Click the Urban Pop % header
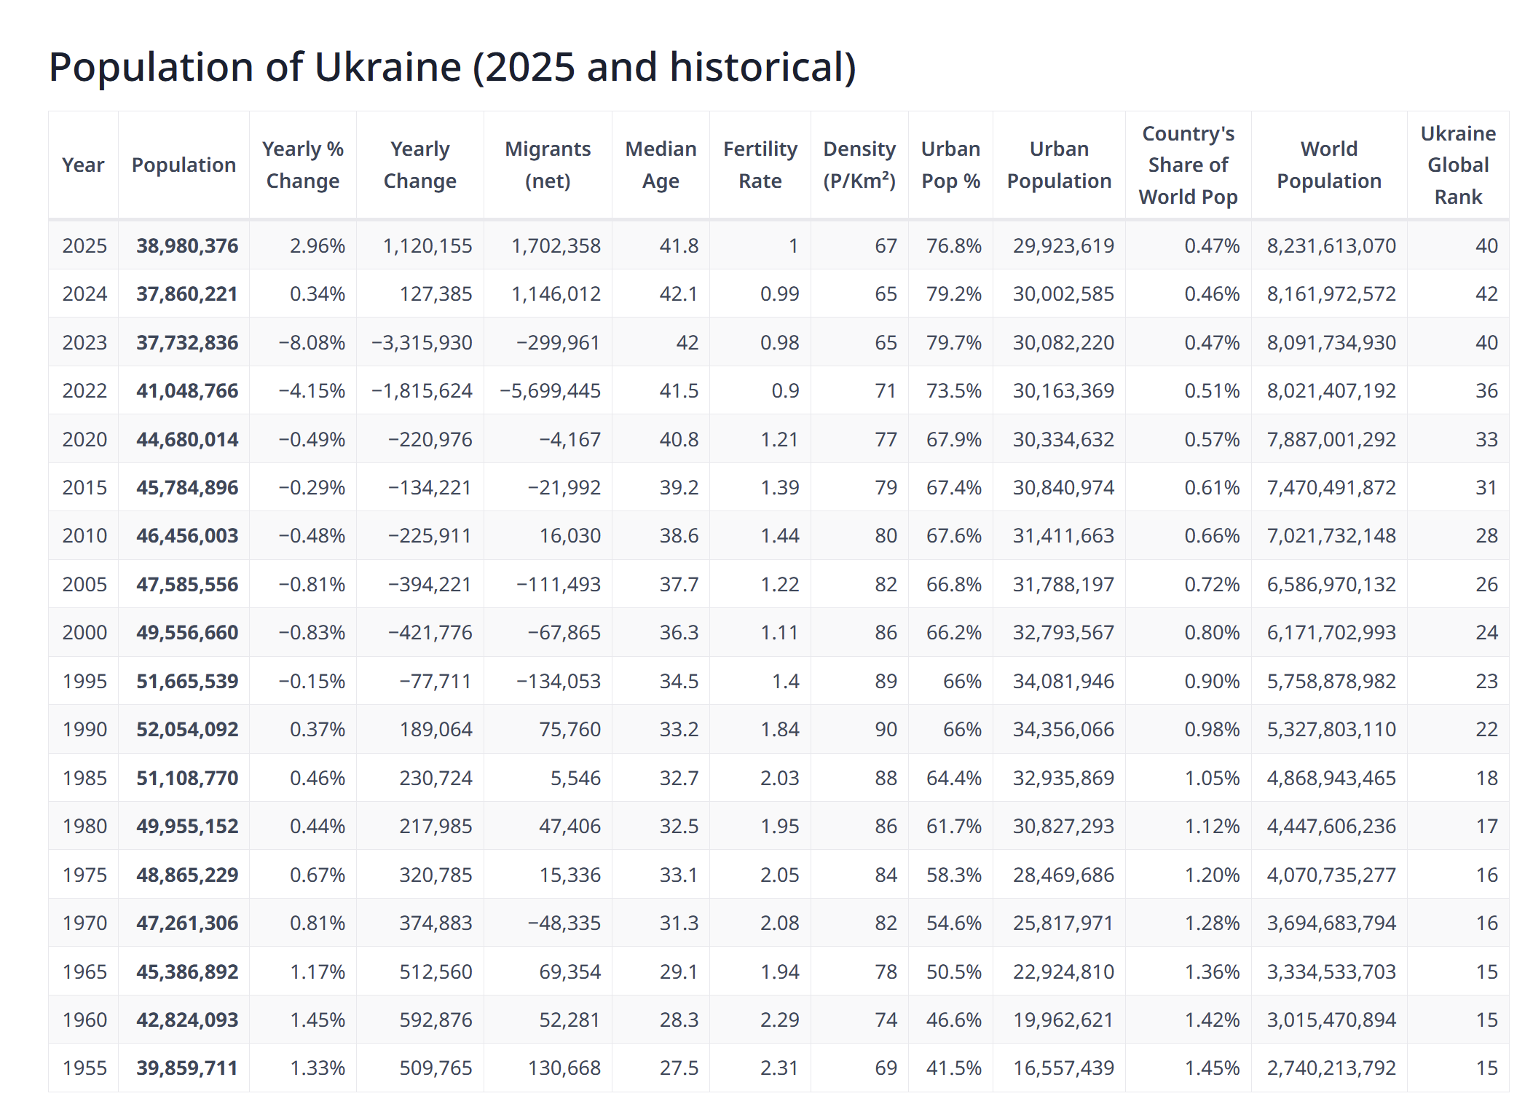Image resolution: width=1533 pixels, height=1096 pixels. click(x=950, y=165)
